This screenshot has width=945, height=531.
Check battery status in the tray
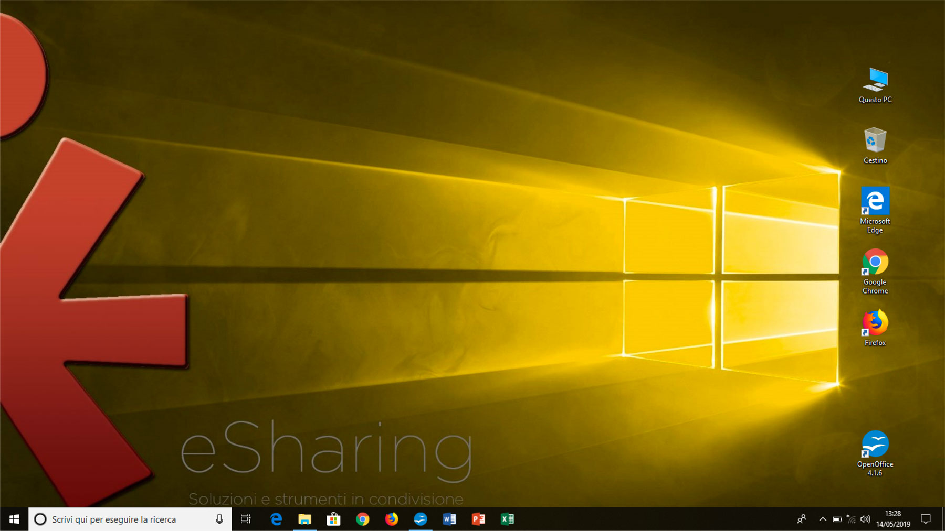(837, 519)
